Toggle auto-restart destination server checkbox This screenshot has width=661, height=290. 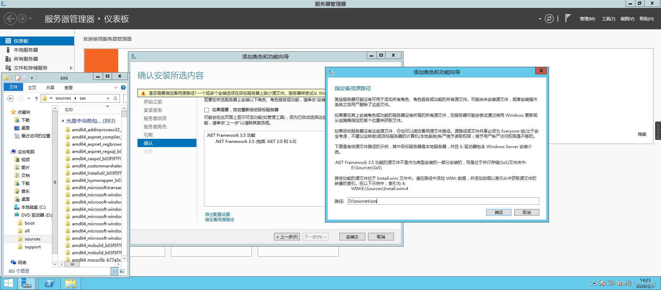207,110
